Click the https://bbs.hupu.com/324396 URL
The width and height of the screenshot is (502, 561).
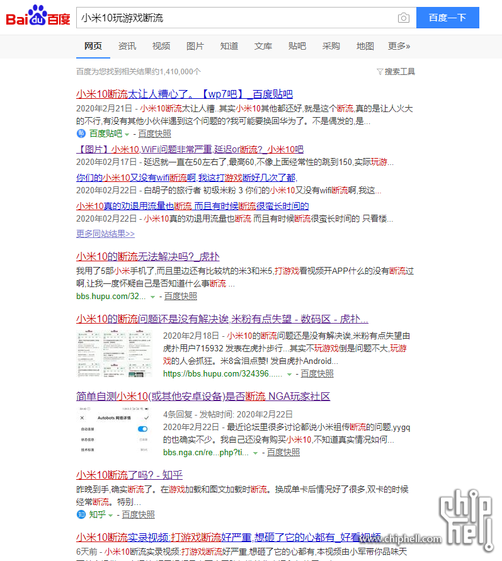click(x=222, y=374)
